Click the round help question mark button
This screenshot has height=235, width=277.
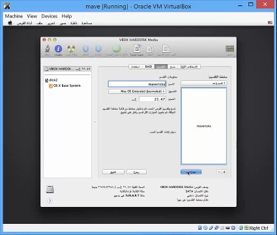(x=50, y=201)
